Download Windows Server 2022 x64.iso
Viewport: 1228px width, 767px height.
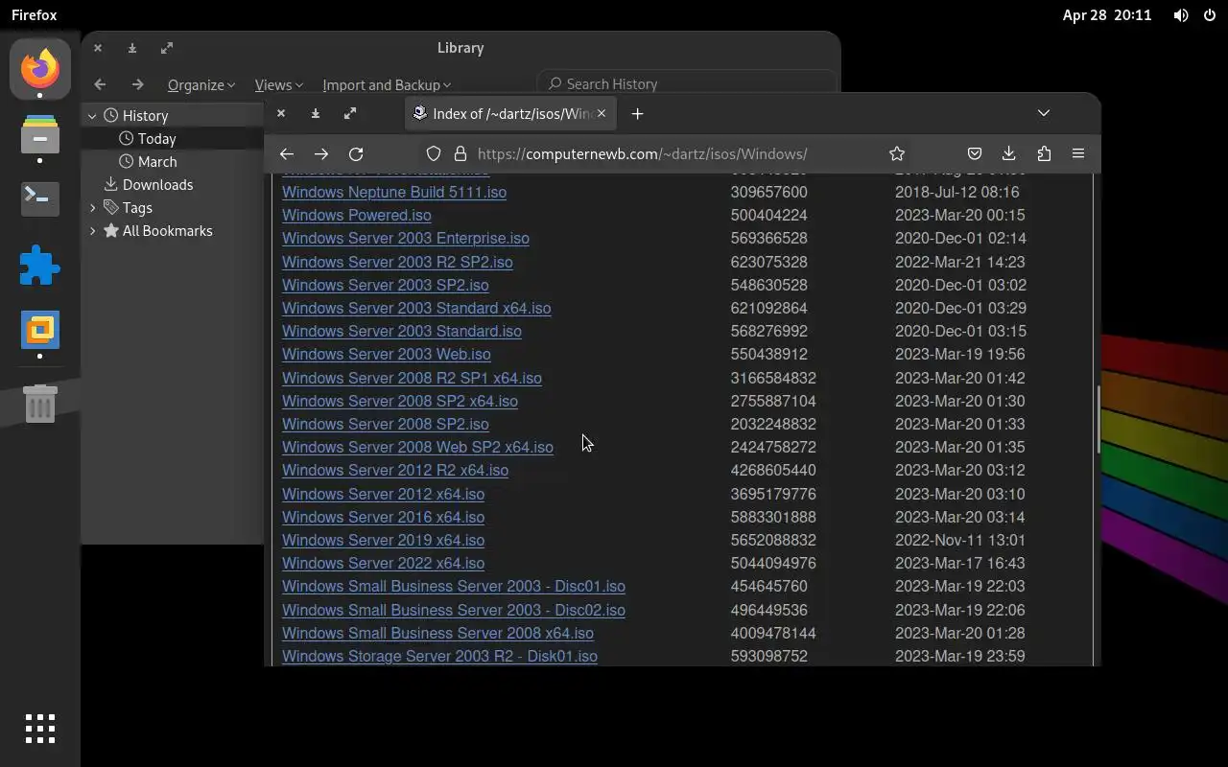pyautogui.click(x=383, y=563)
